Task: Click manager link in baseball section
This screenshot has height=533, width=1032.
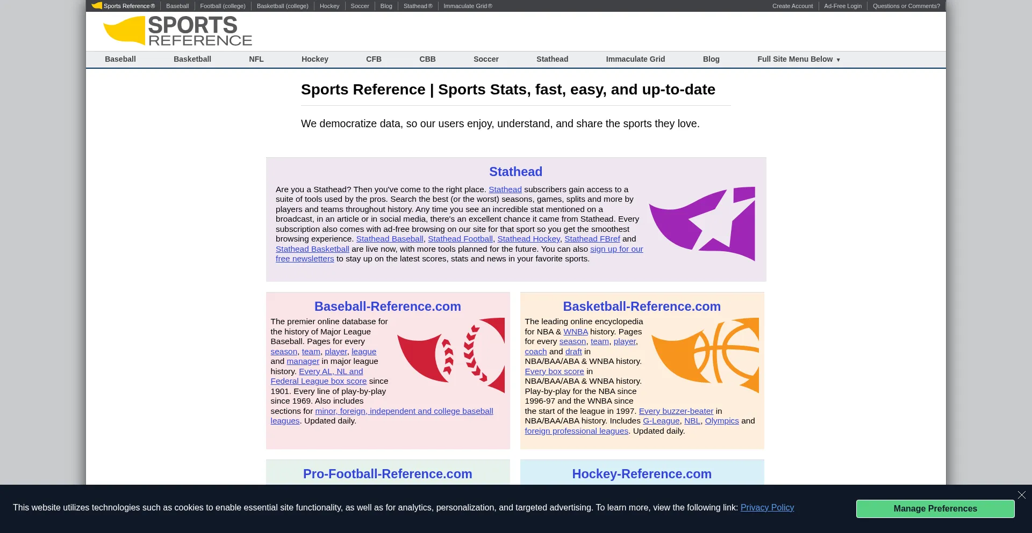Action: pyautogui.click(x=303, y=361)
